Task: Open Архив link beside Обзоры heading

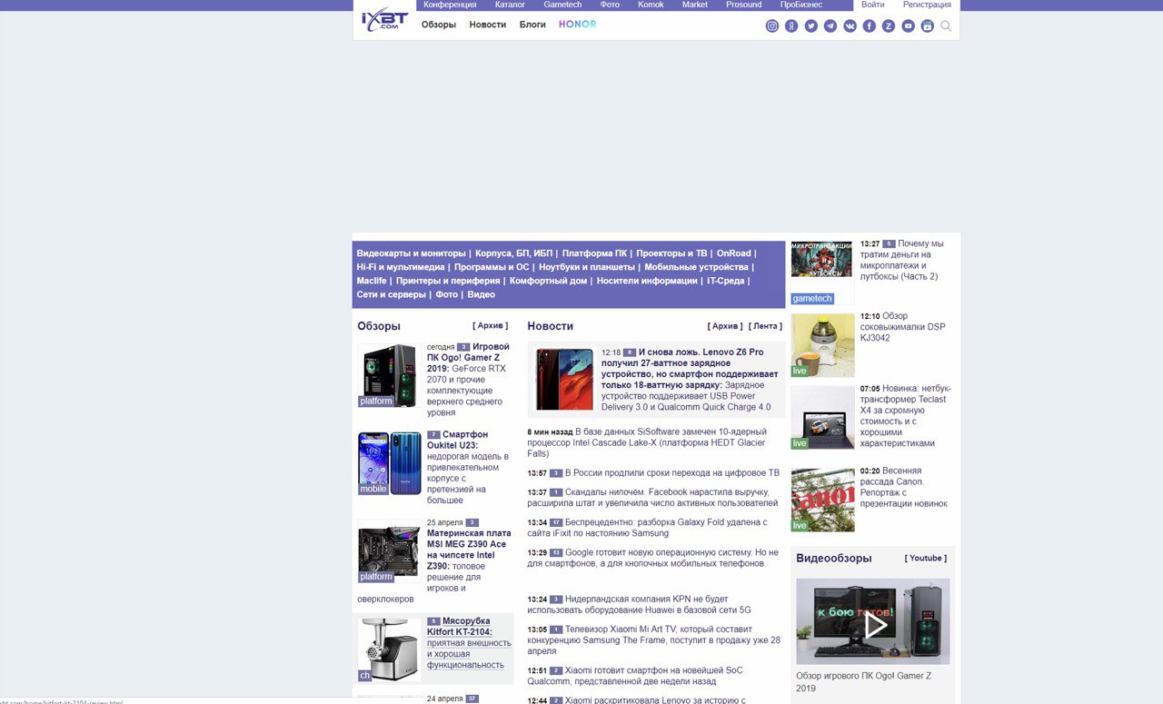Action: [491, 325]
